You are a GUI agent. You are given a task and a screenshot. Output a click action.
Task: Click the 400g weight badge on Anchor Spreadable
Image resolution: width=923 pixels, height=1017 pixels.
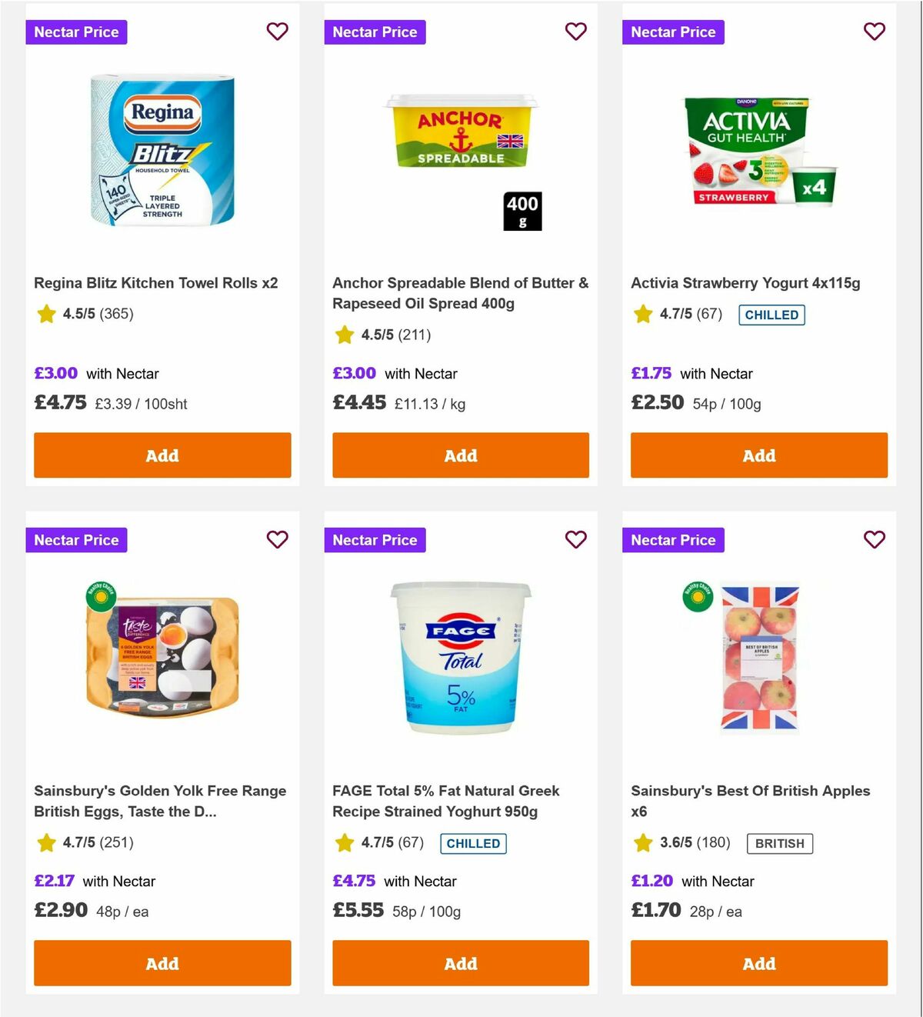tap(522, 212)
